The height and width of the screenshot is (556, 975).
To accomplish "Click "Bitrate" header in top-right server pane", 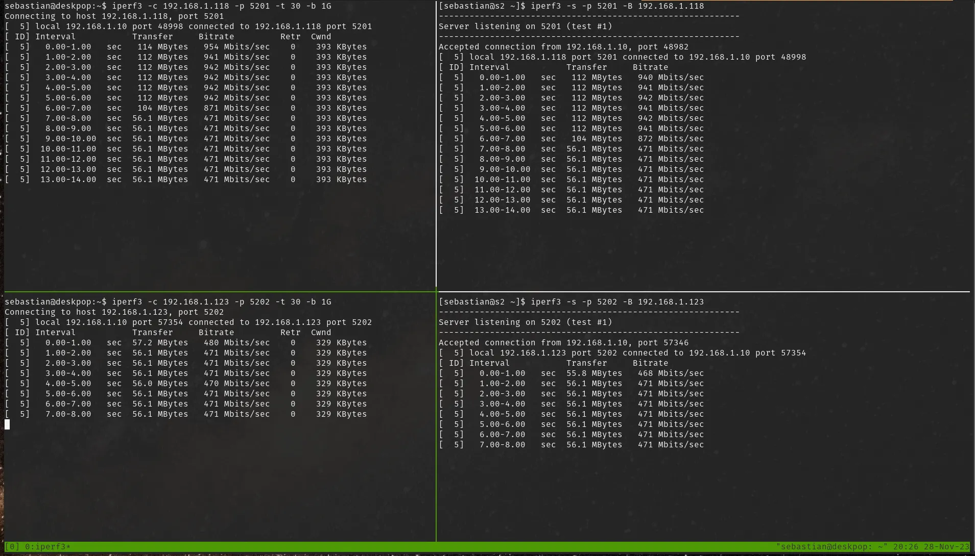I will [651, 67].
